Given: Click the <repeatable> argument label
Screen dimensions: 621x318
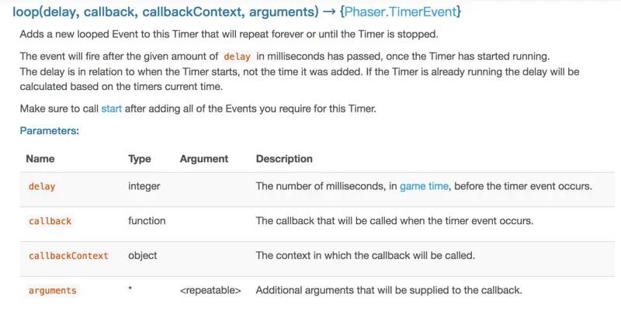Looking at the screenshot, I should point(210,290).
